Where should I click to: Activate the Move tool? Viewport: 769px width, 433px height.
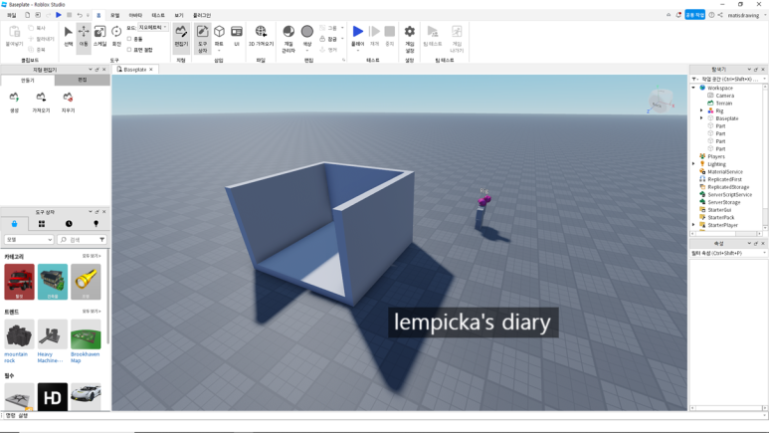pyautogui.click(x=84, y=36)
